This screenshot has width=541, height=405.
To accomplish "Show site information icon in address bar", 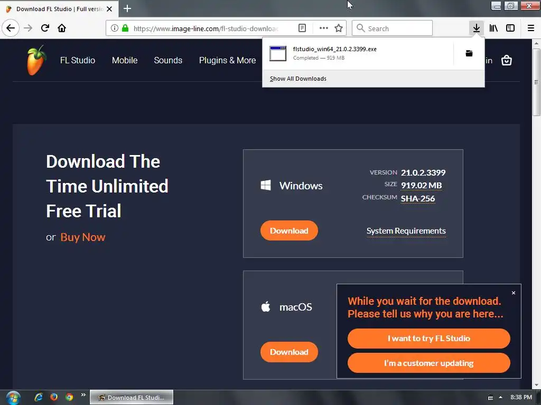I will tap(115, 28).
